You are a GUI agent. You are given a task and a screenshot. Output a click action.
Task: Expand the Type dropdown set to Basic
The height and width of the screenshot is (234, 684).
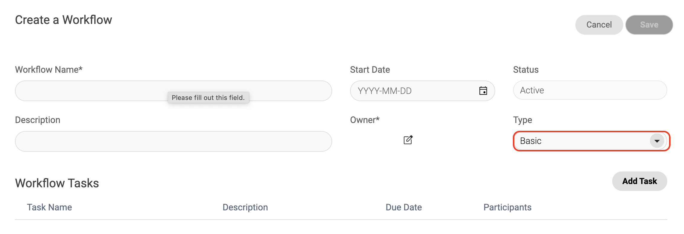[x=657, y=141]
